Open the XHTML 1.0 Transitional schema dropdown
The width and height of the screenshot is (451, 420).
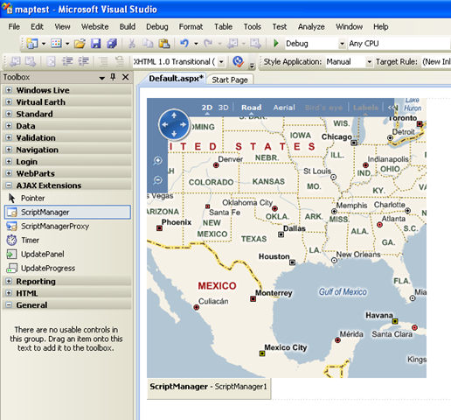click(221, 62)
